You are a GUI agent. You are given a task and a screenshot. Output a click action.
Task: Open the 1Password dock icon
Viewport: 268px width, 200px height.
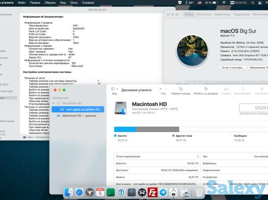tap(121, 193)
